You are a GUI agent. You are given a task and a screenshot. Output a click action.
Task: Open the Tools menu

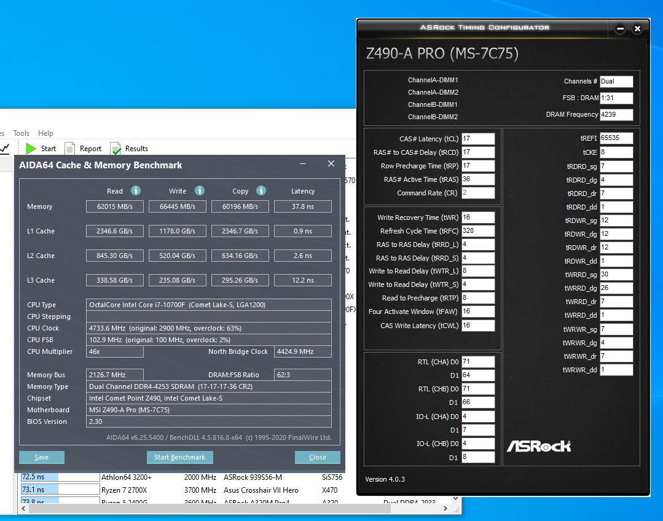coord(21,133)
